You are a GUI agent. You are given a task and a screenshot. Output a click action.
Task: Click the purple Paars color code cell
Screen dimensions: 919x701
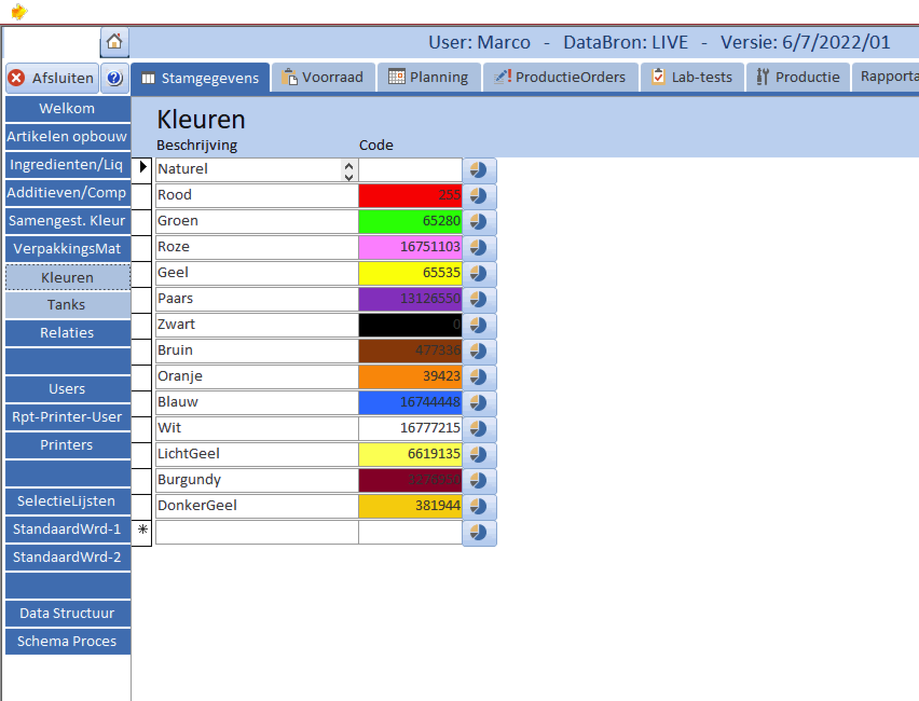tap(410, 299)
